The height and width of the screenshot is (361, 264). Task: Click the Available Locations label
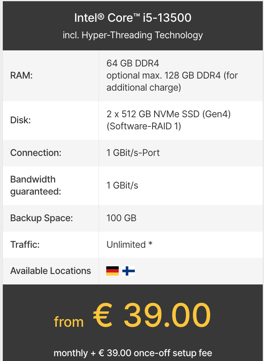click(x=51, y=271)
